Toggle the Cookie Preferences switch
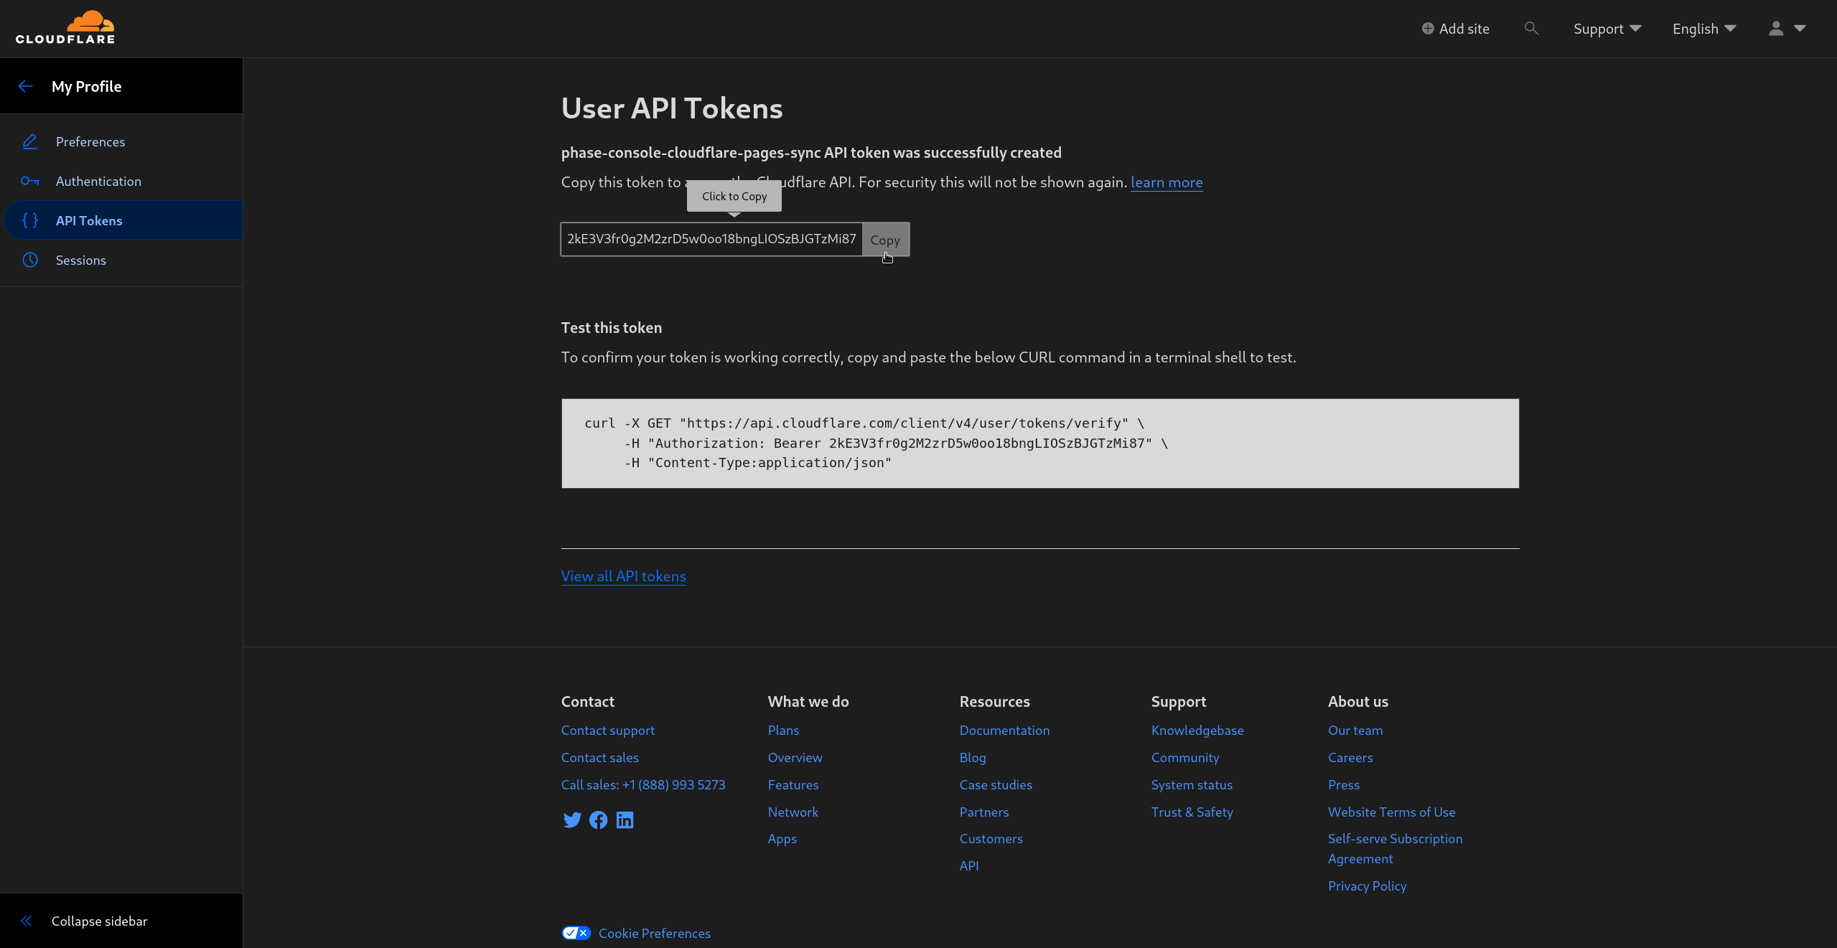Screen dimensions: 1837x948 point(575,933)
